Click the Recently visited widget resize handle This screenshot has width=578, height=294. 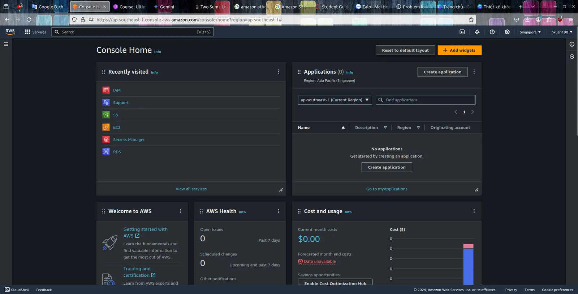point(281,190)
